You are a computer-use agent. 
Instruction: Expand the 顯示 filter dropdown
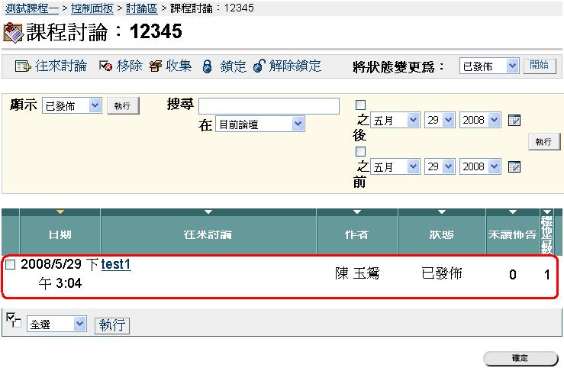point(71,106)
